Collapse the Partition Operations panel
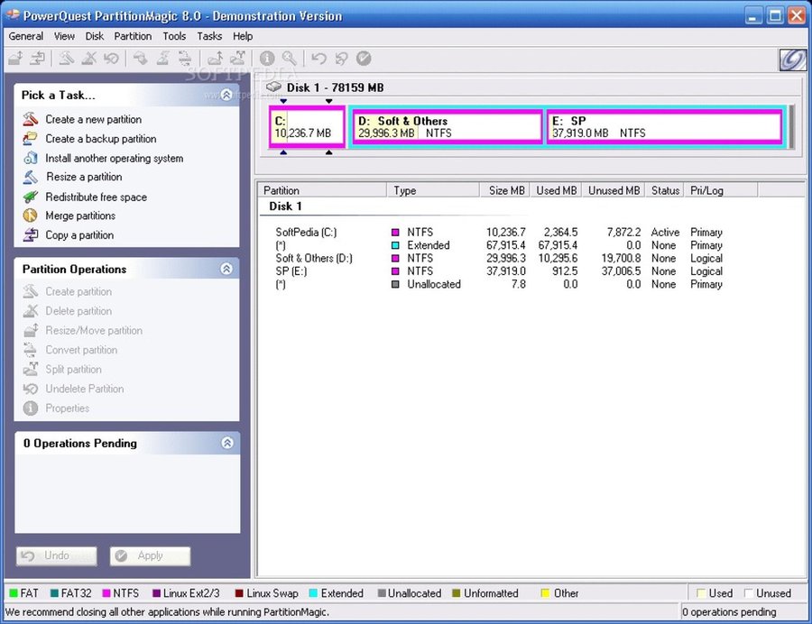Viewport: 812px width, 624px height. click(x=227, y=269)
